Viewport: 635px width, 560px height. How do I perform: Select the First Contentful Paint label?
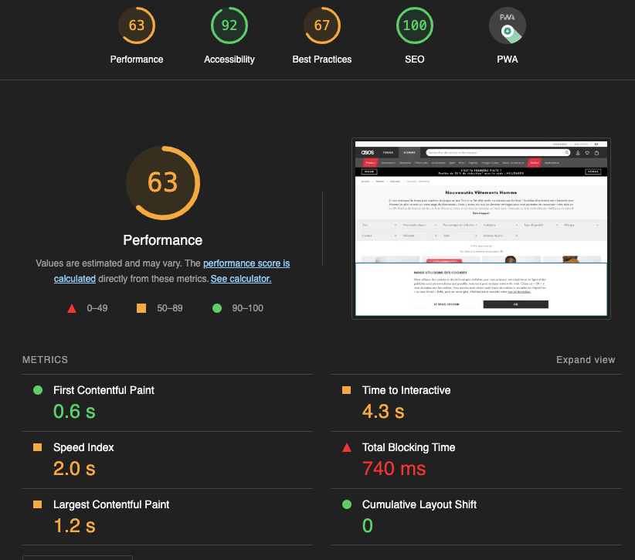(x=104, y=390)
